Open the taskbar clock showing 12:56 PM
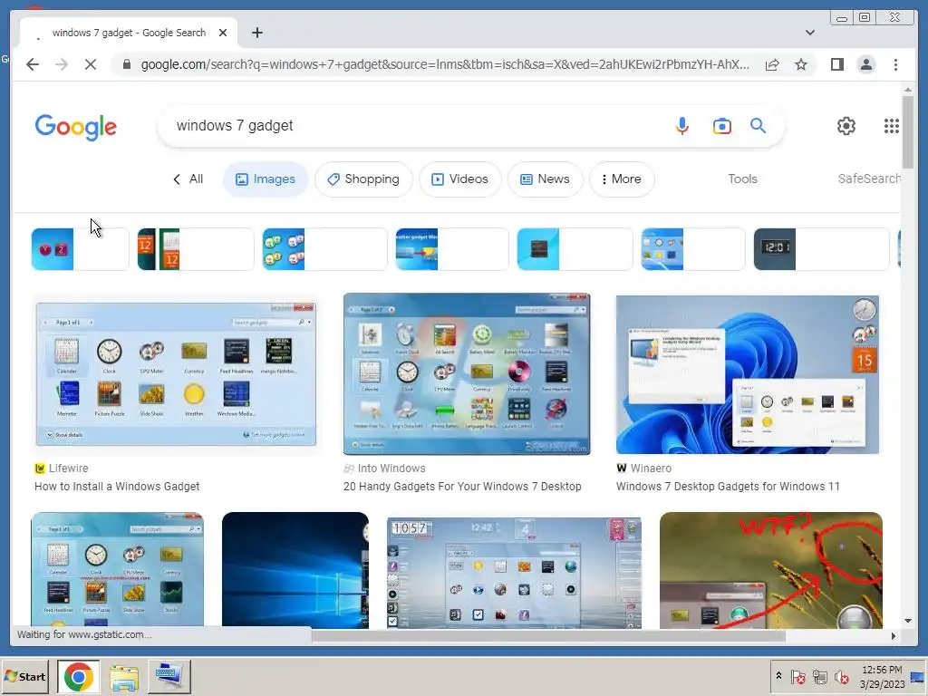928x696 pixels. point(882,676)
